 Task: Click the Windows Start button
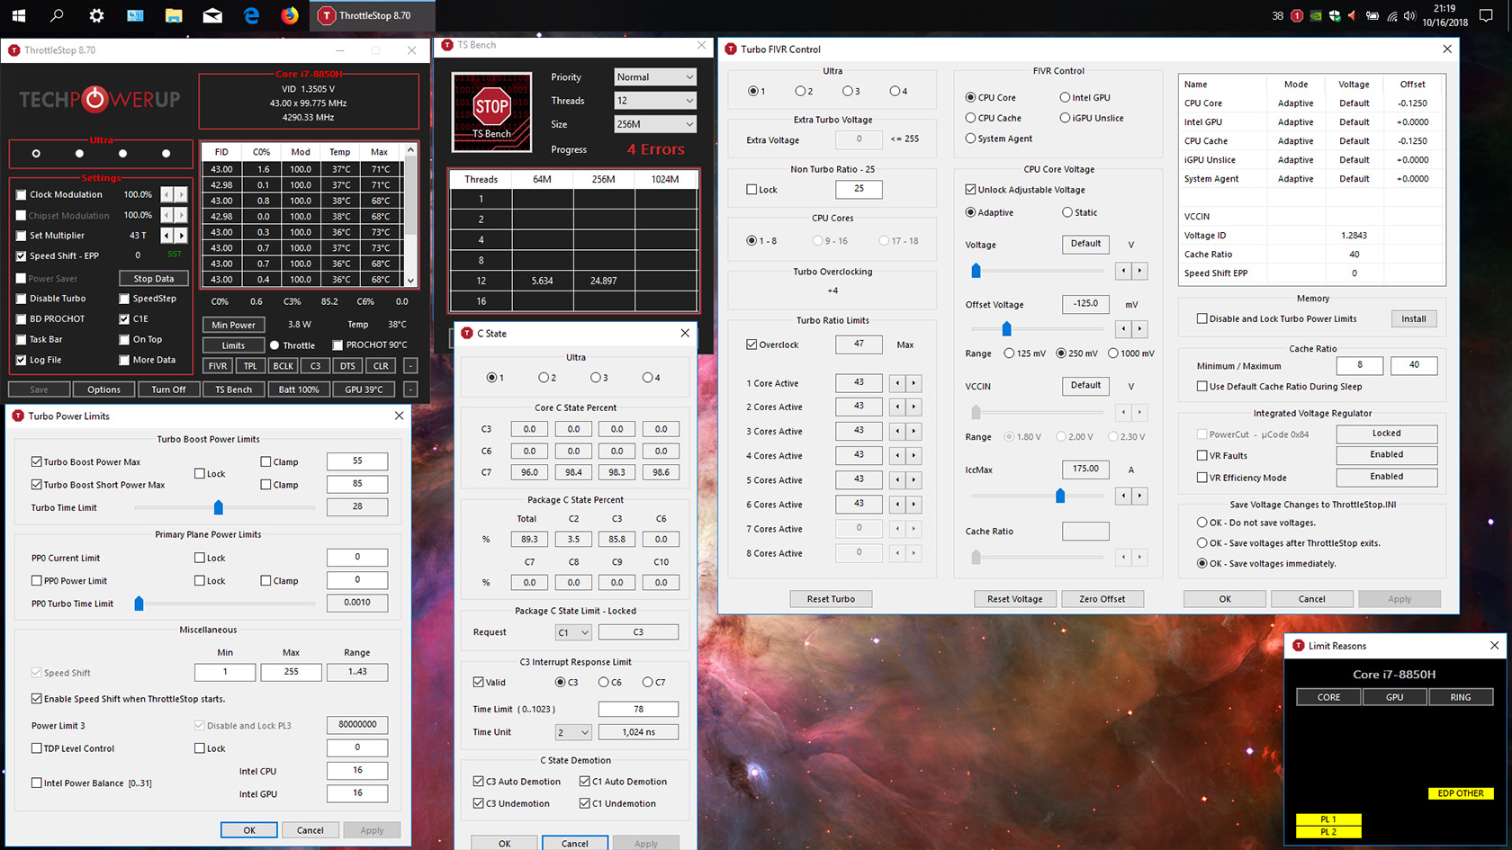pyautogui.click(x=18, y=15)
